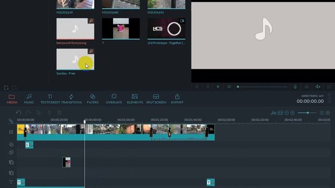Click the next frame button
This screenshot has width=335, height=188.
[x=207, y=87]
